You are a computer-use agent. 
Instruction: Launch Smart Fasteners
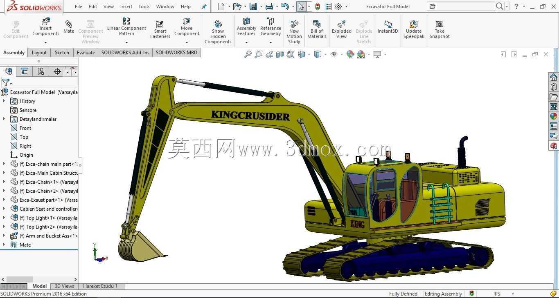click(160, 29)
